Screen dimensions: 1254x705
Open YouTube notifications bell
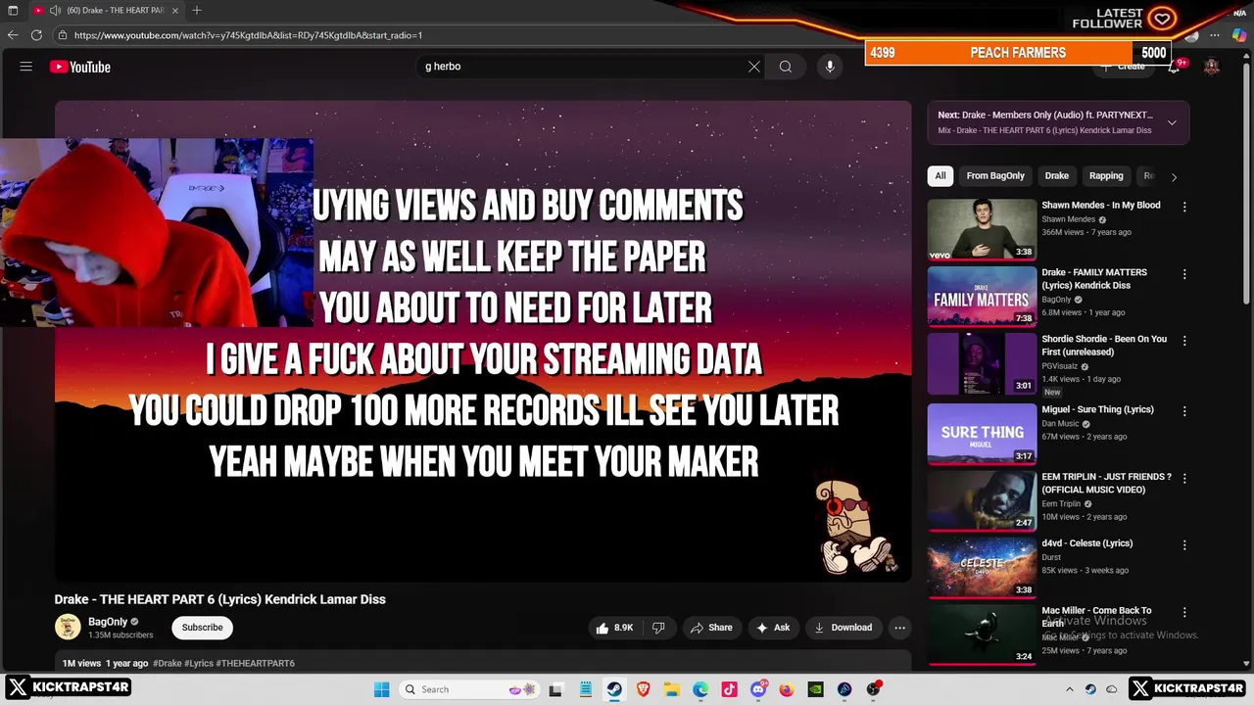coord(1174,67)
